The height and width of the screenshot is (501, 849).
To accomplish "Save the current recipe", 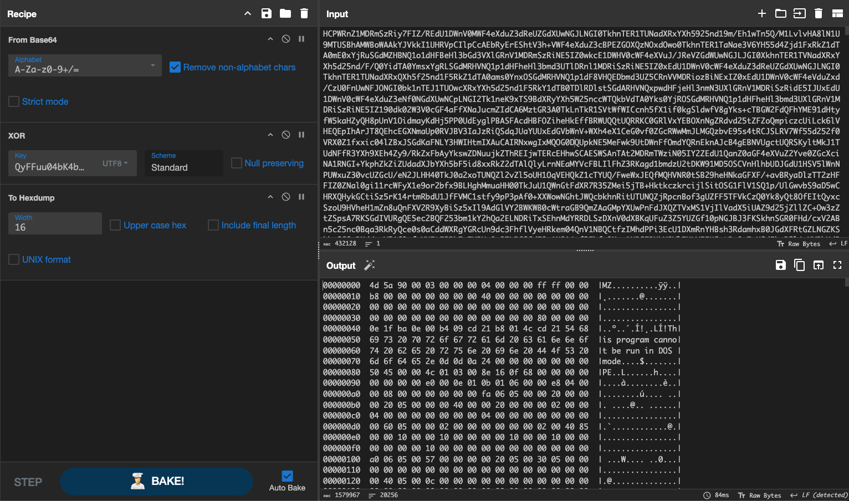I will click(267, 14).
